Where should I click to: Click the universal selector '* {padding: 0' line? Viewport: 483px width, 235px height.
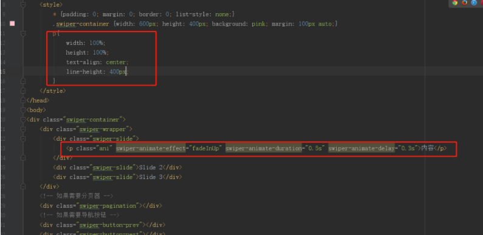pyautogui.click(x=145, y=14)
